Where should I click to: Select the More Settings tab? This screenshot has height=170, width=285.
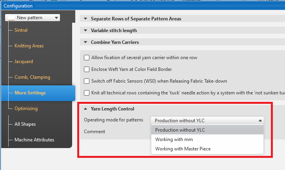click(30, 93)
